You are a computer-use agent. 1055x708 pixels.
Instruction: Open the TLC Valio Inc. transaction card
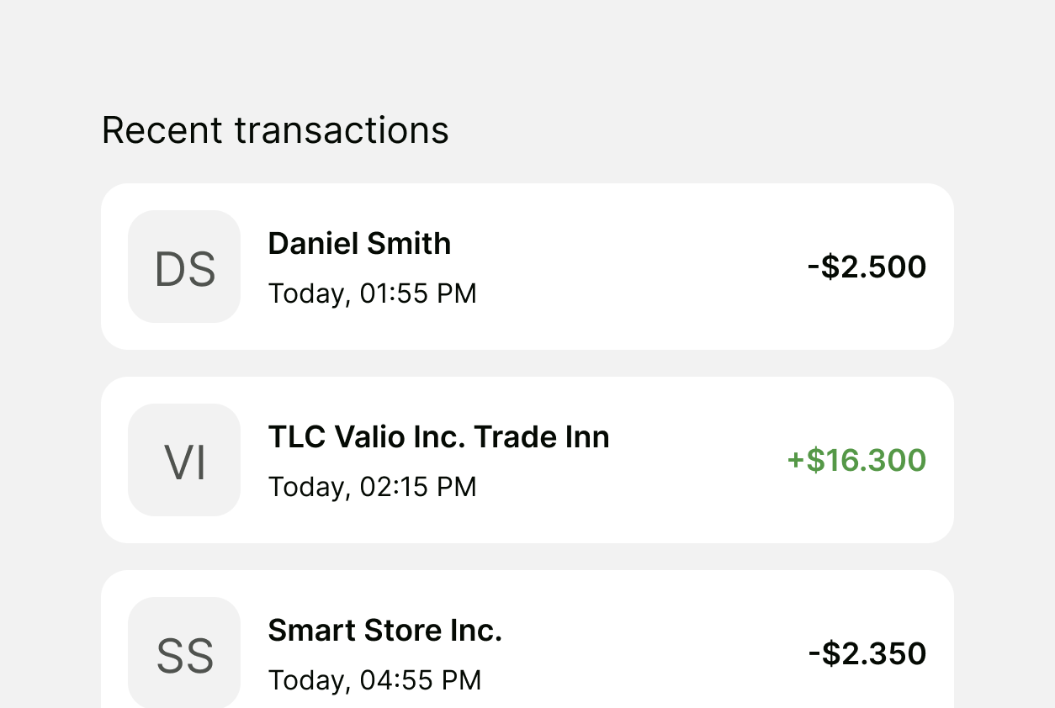tap(690, 460)
